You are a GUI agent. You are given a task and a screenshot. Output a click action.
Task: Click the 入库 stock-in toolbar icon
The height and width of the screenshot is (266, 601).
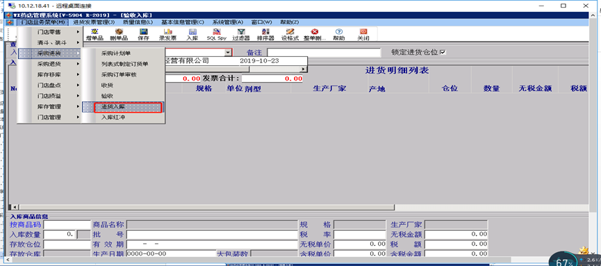click(x=192, y=35)
